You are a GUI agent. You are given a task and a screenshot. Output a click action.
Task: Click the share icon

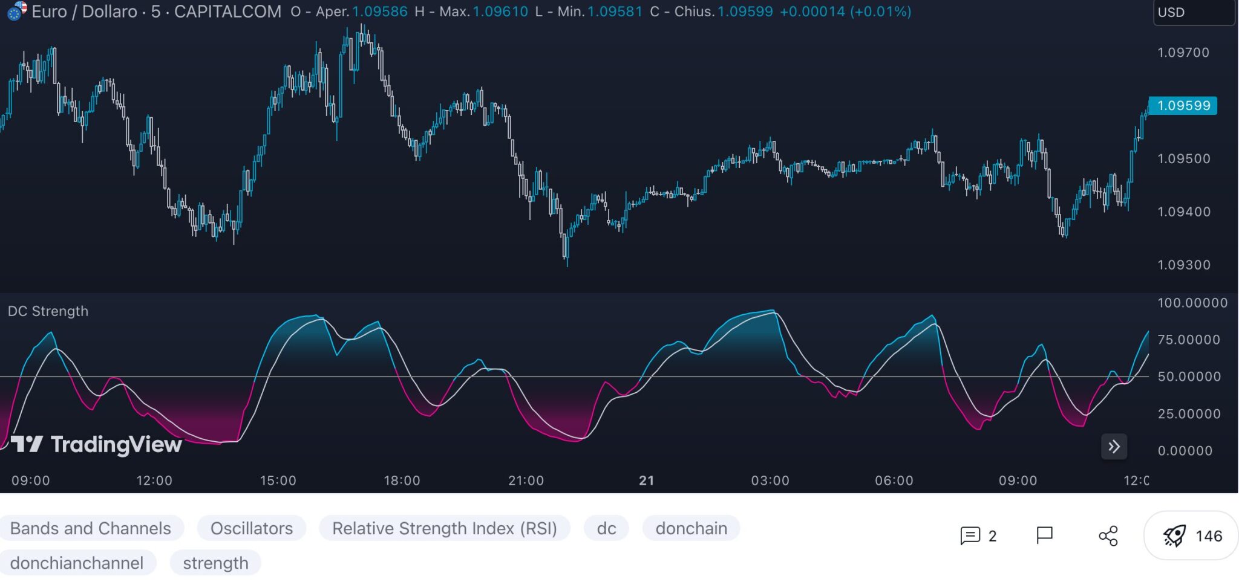[1108, 535]
